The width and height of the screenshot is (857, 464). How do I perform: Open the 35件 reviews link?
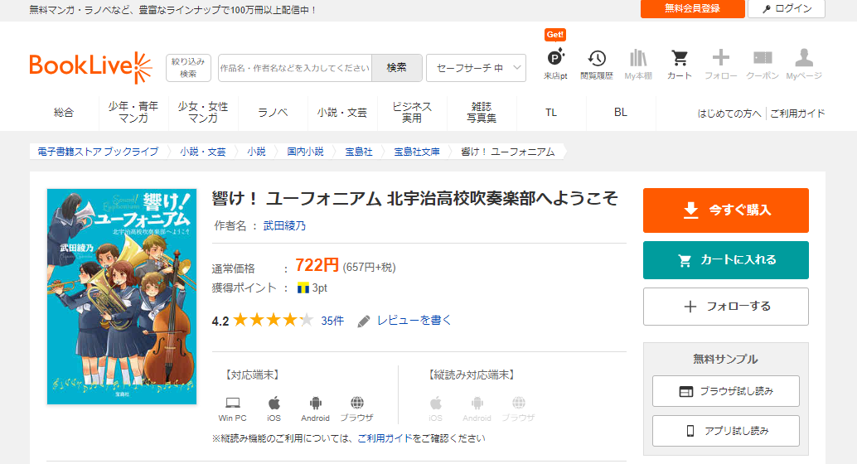click(x=332, y=321)
